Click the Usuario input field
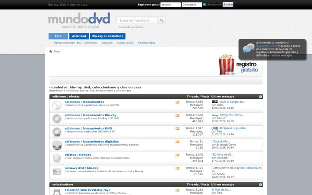This screenshot has height=195, width=312. coord(171,5)
